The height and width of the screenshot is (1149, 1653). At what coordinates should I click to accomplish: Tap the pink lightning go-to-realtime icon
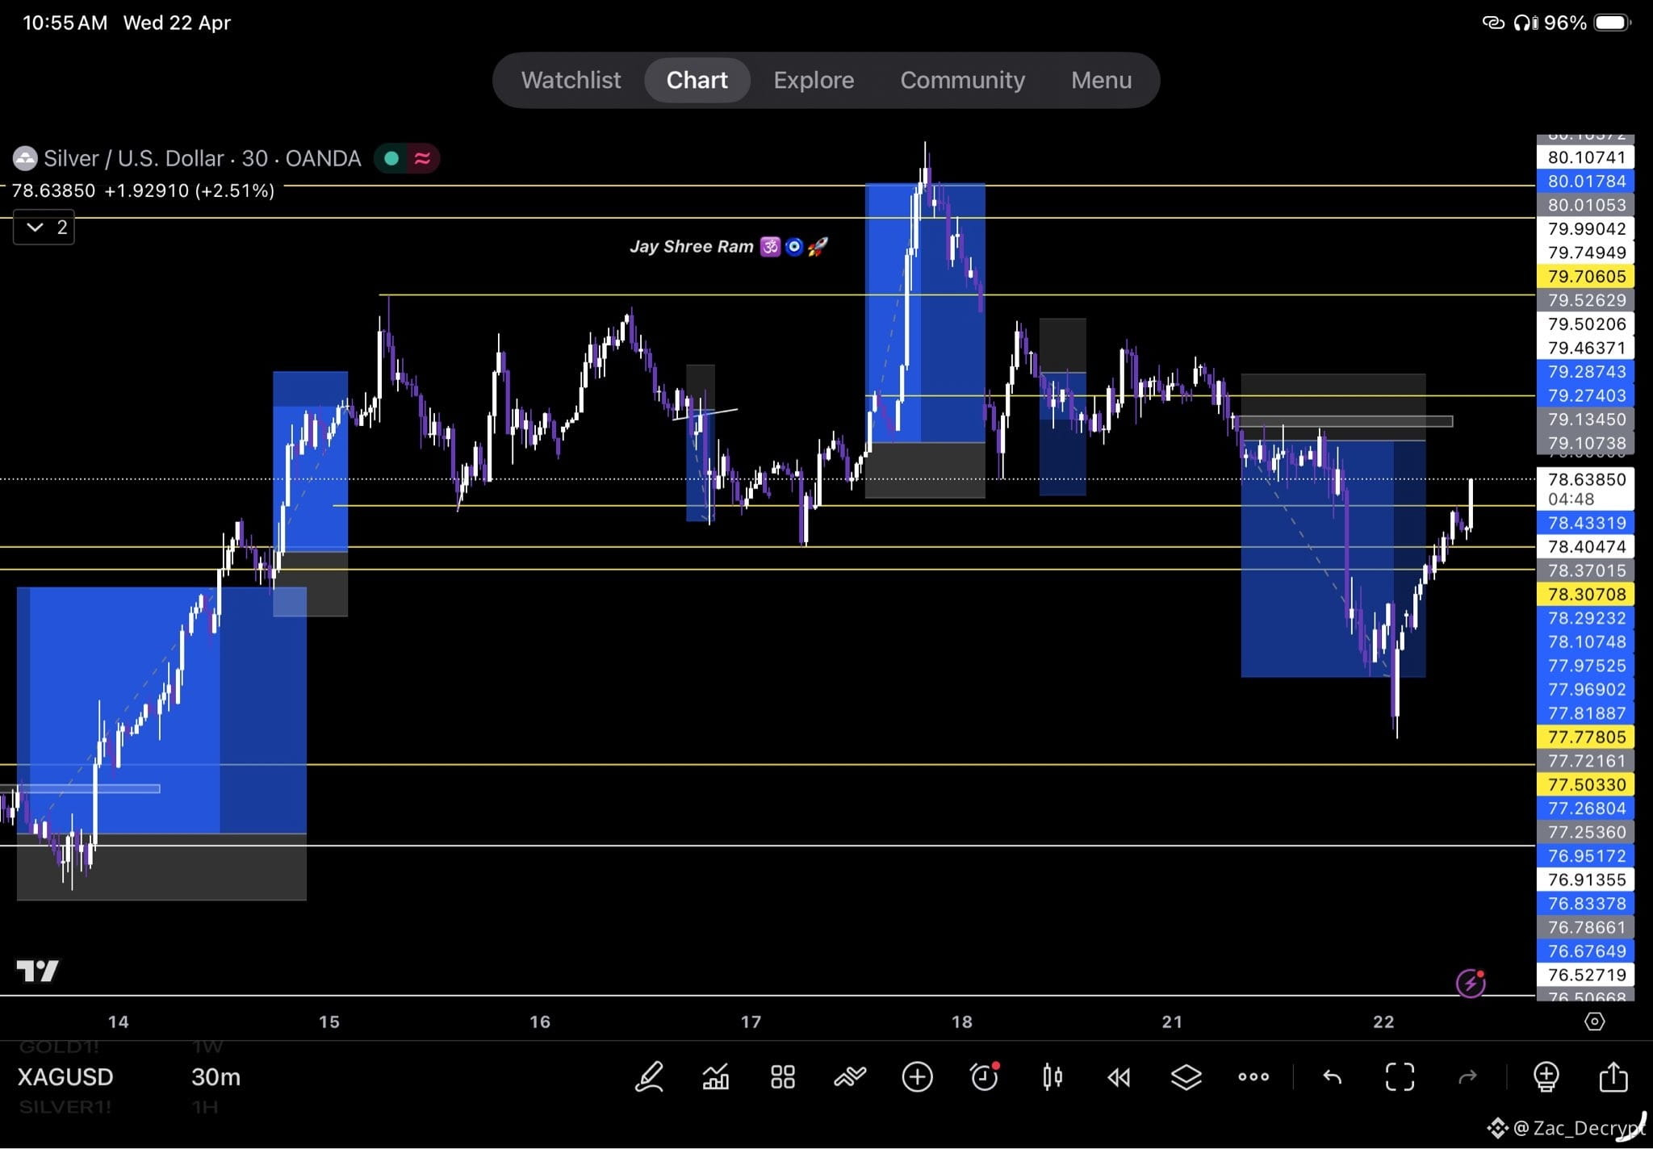(x=1471, y=984)
